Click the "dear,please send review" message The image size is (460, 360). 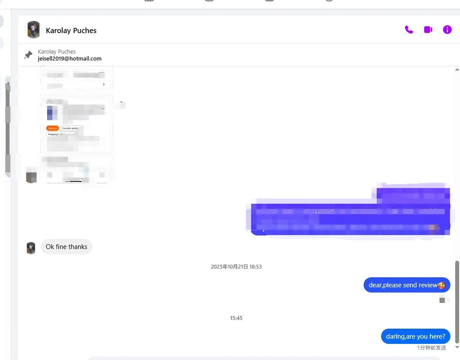pyautogui.click(x=407, y=285)
